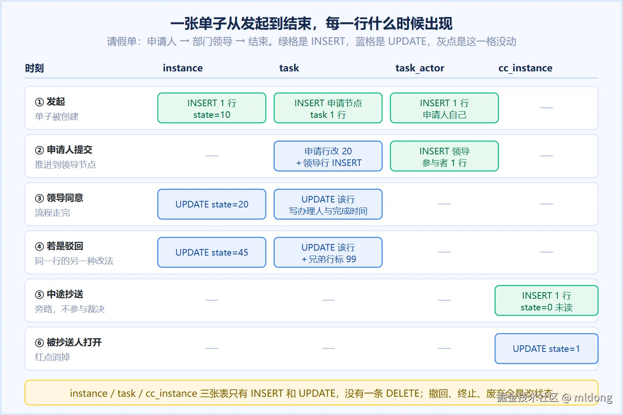Viewport: 623px width, 415px height.
Task: Click the description 流程走完
Action: (52, 213)
